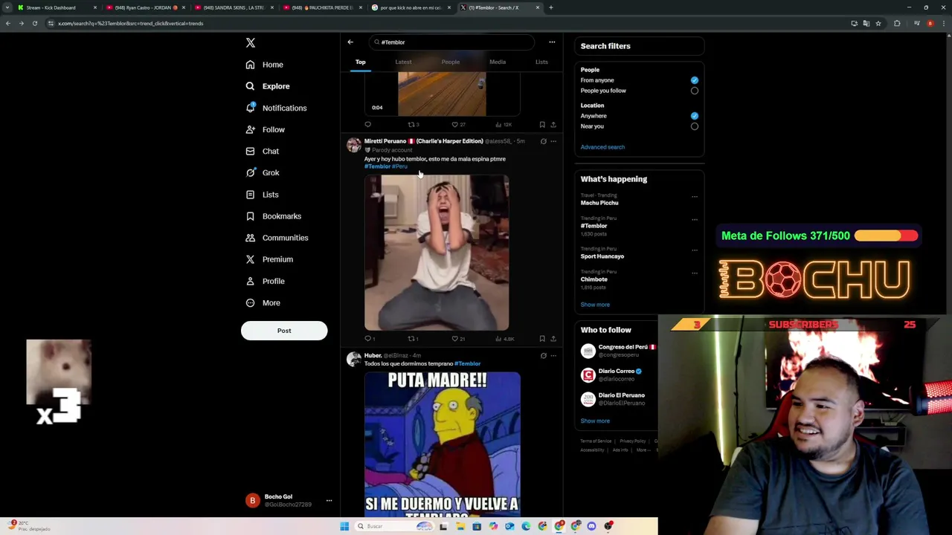Open Explore in the sidebar
This screenshot has width=952, height=535.
pos(268,86)
